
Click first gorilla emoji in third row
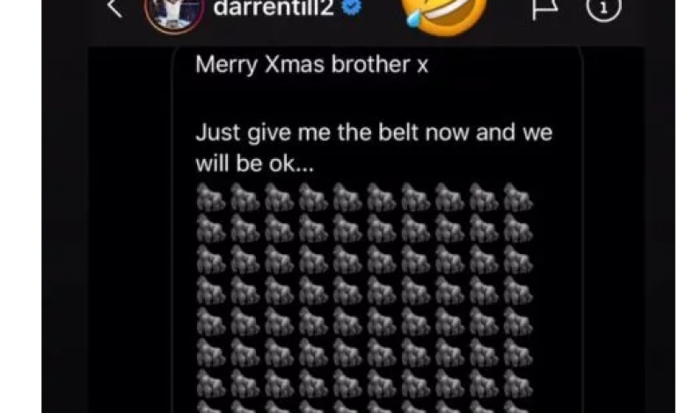click(x=211, y=259)
